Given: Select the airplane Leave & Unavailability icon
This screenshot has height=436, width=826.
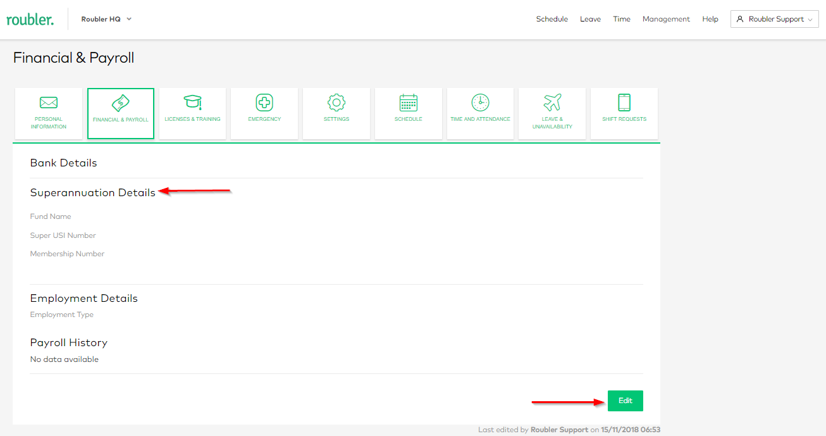Looking at the screenshot, I should (552, 103).
